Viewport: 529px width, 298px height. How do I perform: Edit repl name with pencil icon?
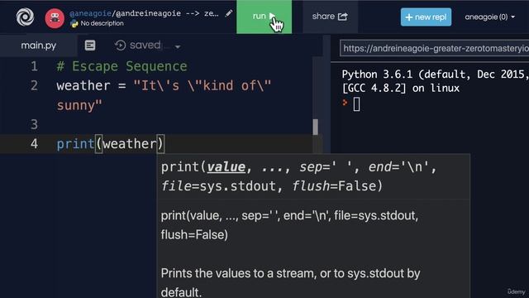tap(229, 13)
